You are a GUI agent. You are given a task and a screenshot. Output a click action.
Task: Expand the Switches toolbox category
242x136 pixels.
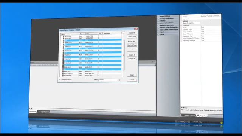(168, 21)
